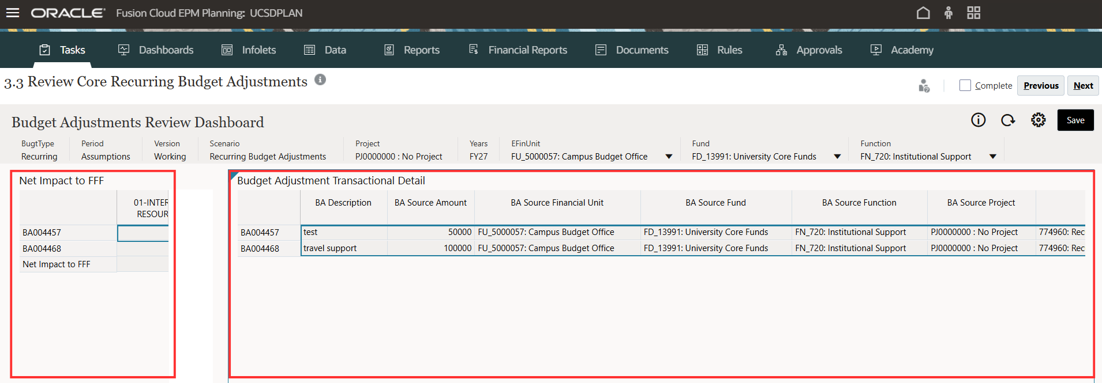1102x383 pixels.
Task: Click the Documents icon
Action: click(x=601, y=50)
